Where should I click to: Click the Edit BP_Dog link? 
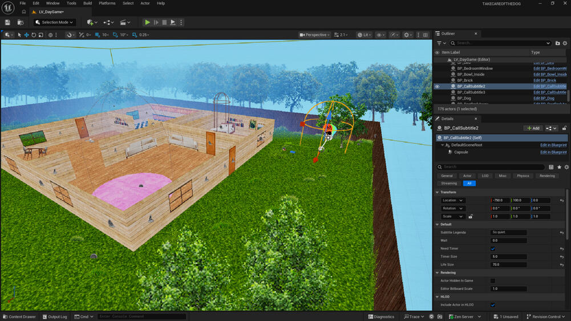click(x=544, y=98)
